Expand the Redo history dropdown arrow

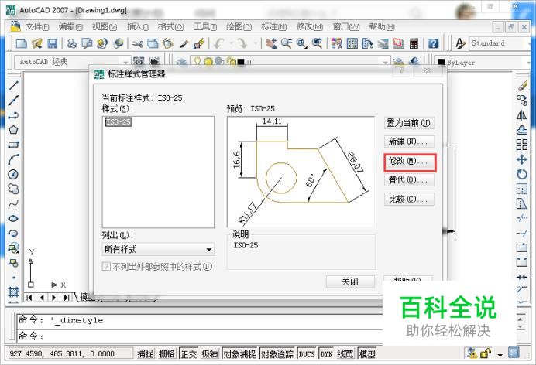click(x=256, y=43)
